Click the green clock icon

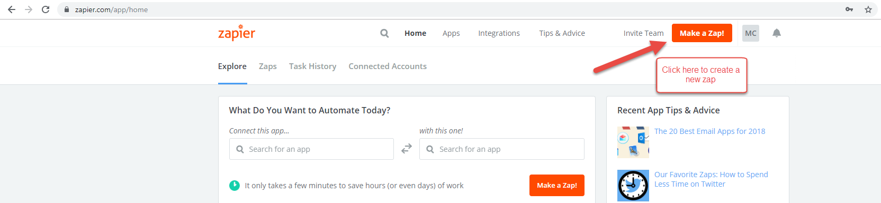pos(235,186)
